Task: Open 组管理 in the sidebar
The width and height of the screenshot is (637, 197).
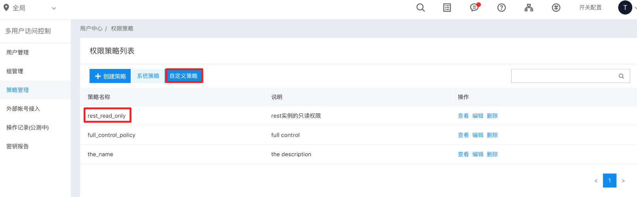Action: click(15, 71)
